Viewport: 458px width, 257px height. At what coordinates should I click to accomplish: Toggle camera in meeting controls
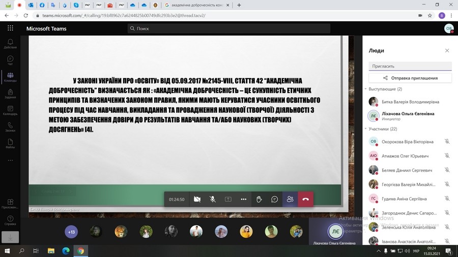(x=197, y=199)
